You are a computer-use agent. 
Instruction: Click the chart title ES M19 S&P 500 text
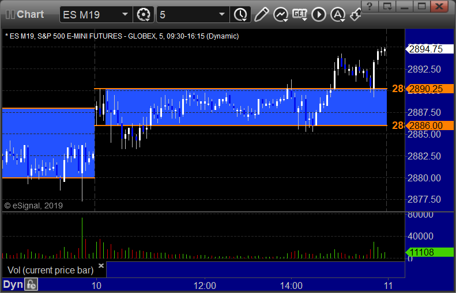point(122,36)
